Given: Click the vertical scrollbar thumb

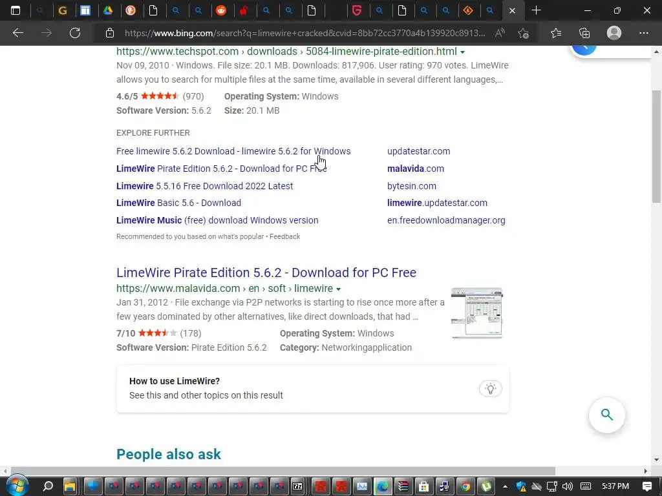Looking at the screenshot, I should pos(656,148).
